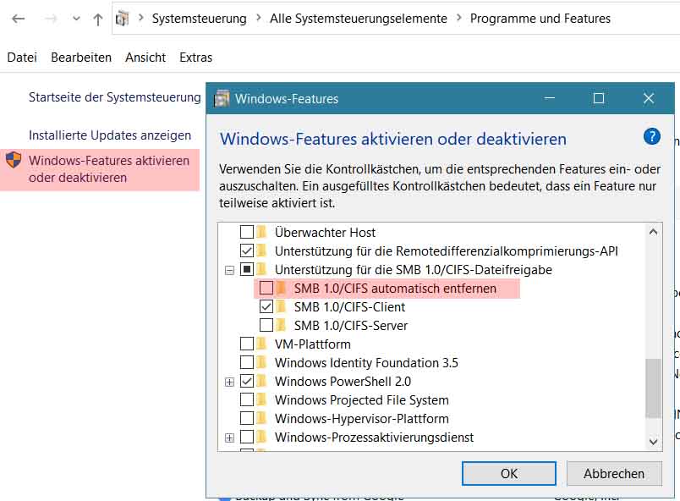Viewport: 680px width, 501px height.
Task: Check Windows Identity Foundation 3.5
Action: [247, 362]
